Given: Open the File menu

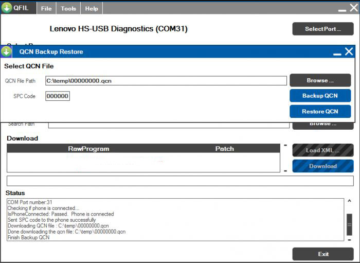Looking at the screenshot, I should pos(46,9).
